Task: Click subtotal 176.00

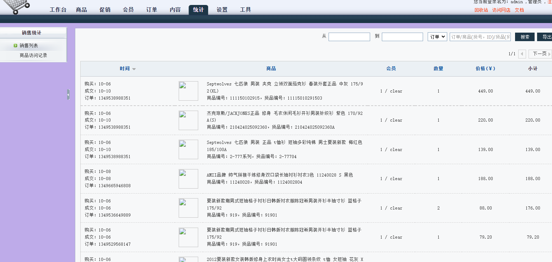Action: pyautogui.click(x=533, y=208)
